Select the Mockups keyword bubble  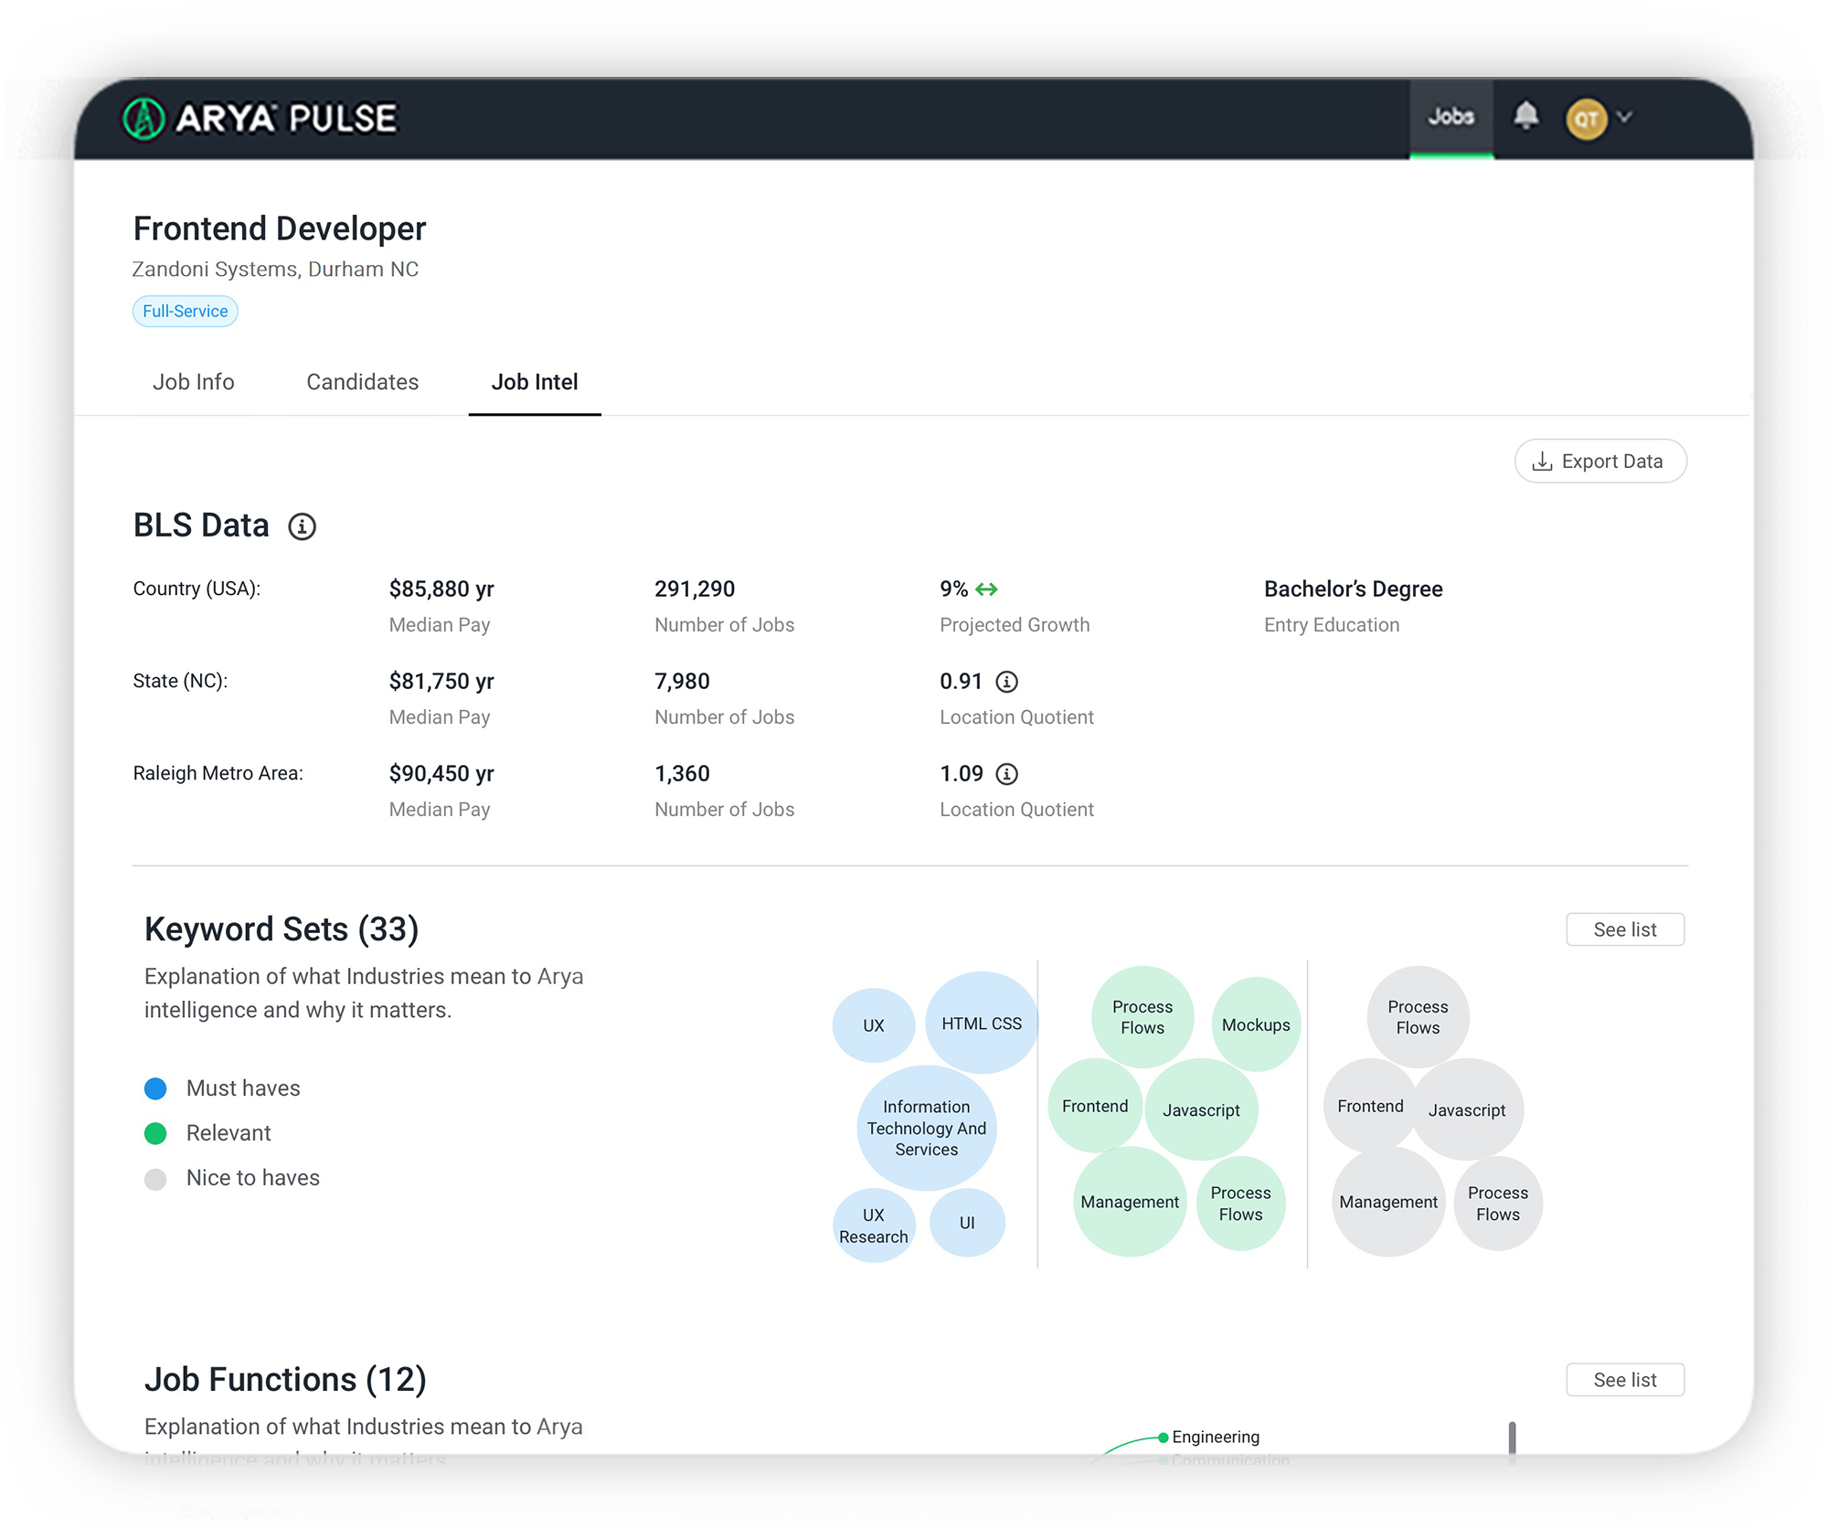tap(1256, 1024)
